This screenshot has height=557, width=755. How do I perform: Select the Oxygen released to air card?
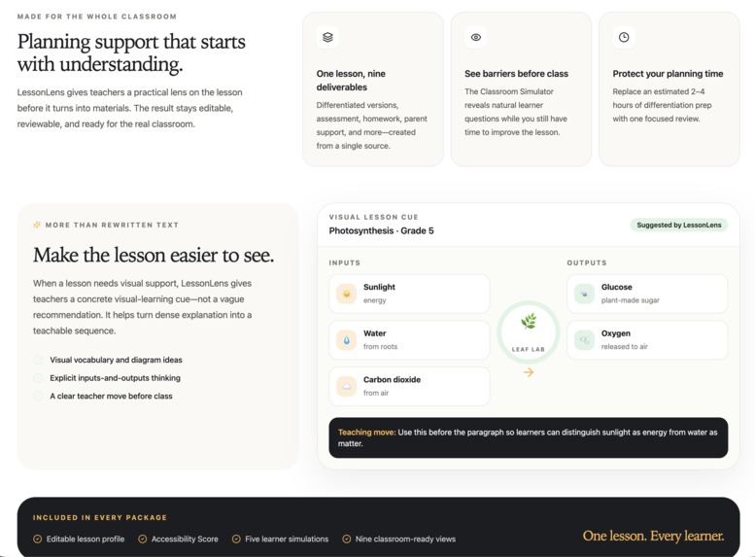647,340
